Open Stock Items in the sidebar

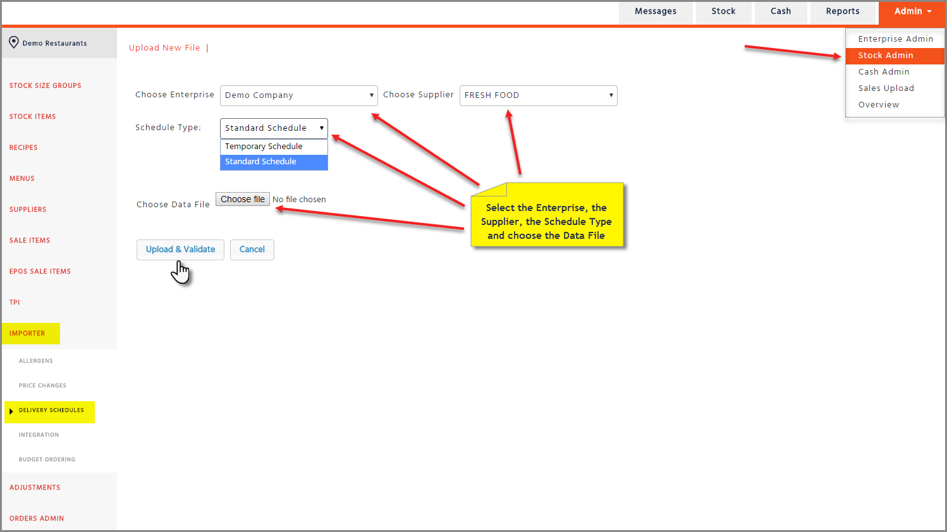33,117
